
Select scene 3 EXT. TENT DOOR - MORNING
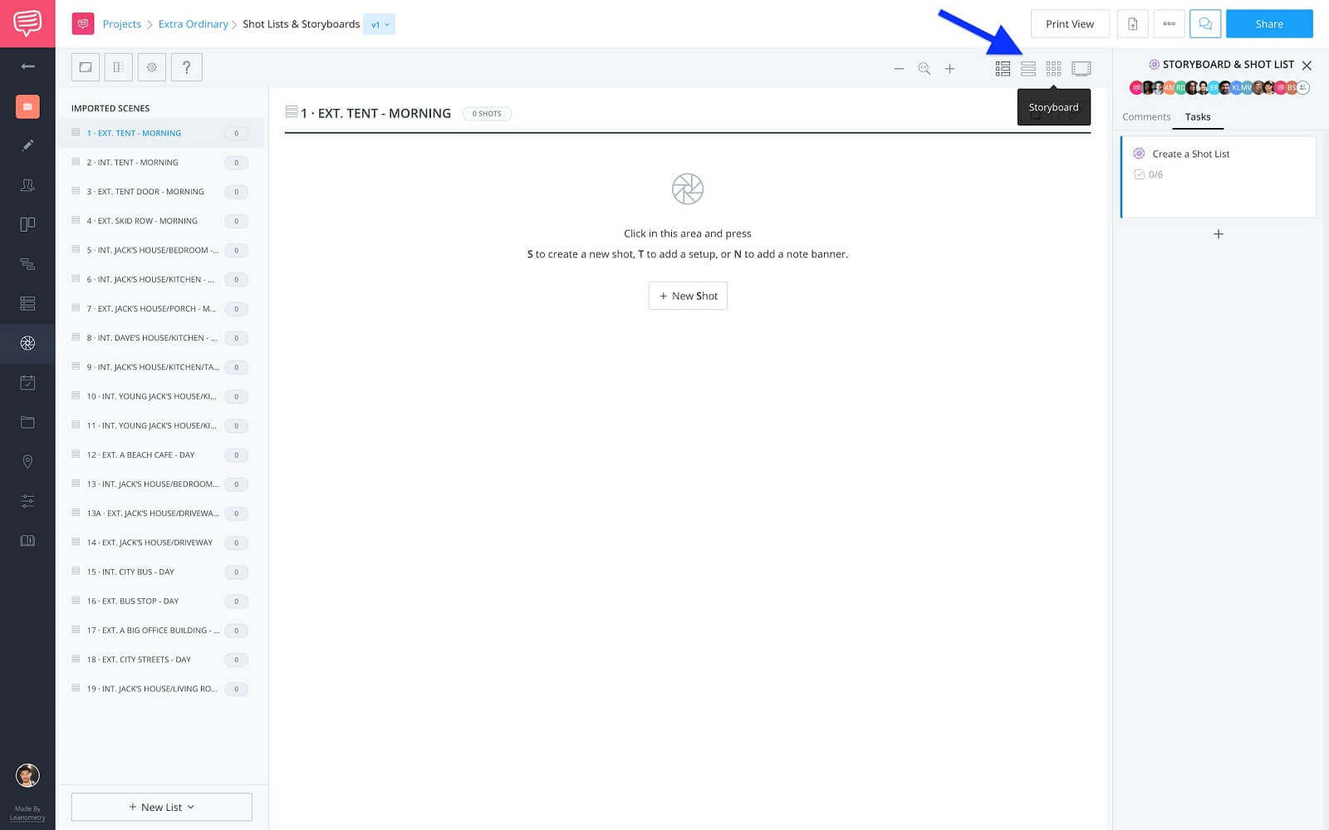(x=160, y=192)
